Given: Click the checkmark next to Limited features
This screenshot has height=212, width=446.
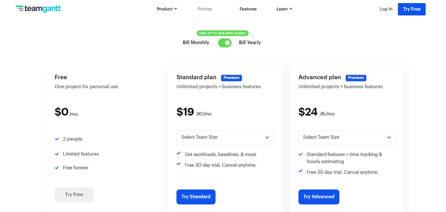Looking at the screenshot, I should (57, 154).
